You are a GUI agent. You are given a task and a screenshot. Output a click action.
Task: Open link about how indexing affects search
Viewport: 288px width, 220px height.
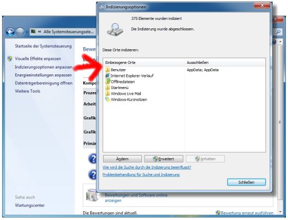pos(147,168)
